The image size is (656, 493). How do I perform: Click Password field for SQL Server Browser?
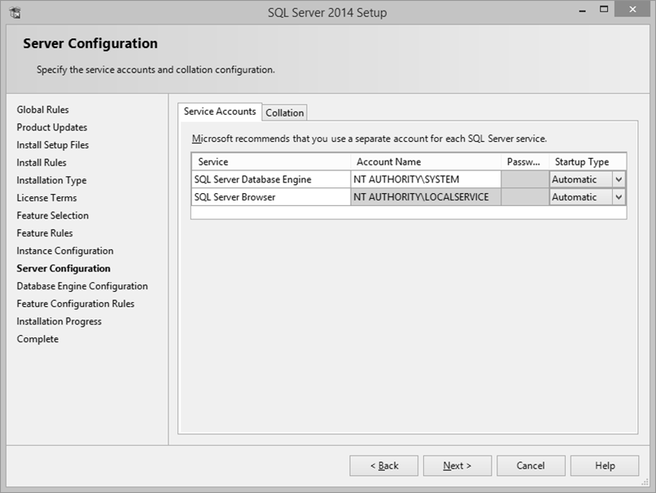click(x=525, y=196)
